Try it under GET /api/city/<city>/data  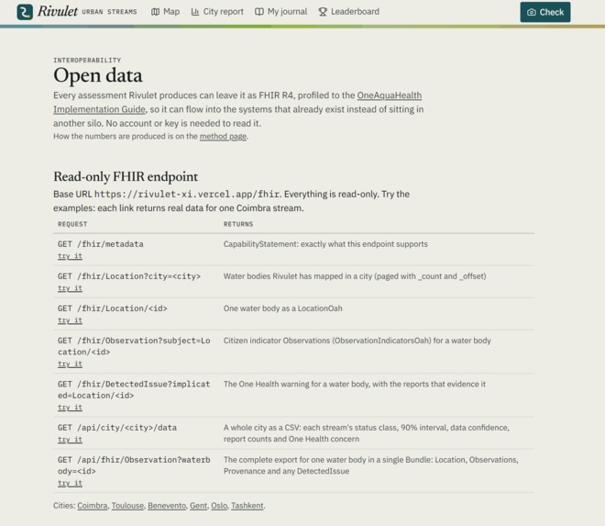click(x=70, y=440)
